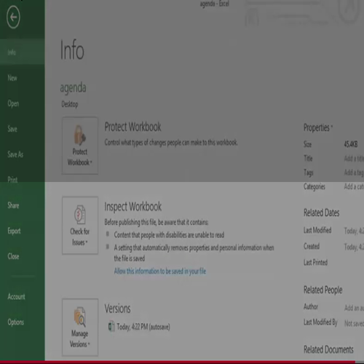364x364 pixels.
Task: Click the Created date value
Action: tap(354, 247)
